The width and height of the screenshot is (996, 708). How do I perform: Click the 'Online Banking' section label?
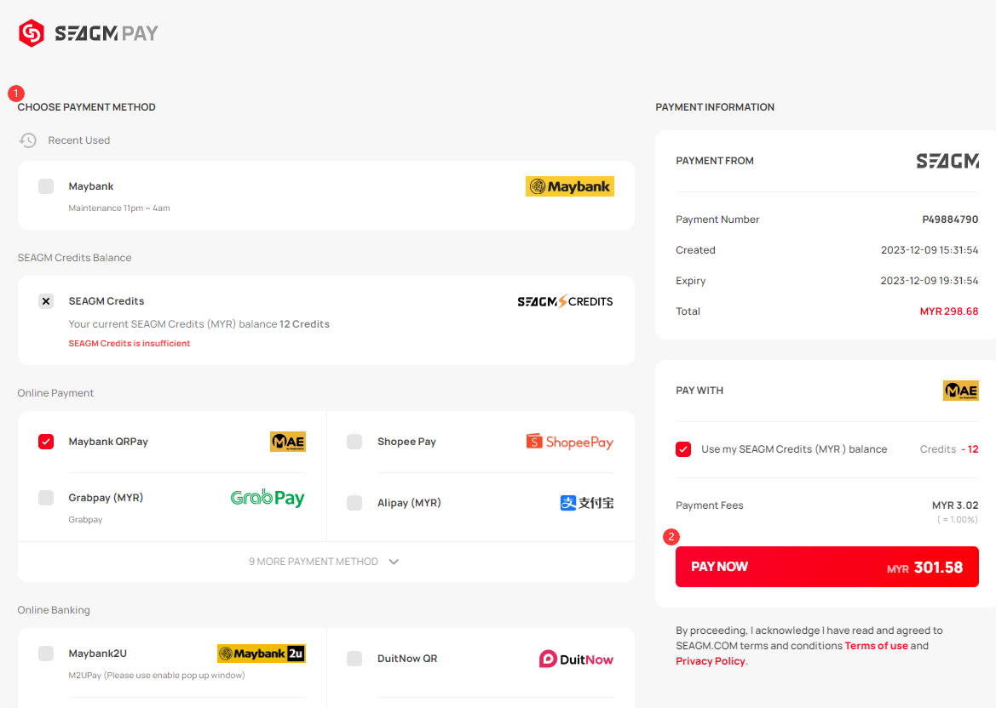[54, 609]
